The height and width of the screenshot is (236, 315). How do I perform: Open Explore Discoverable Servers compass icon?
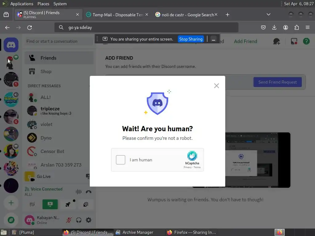click(x=11, y=220)
